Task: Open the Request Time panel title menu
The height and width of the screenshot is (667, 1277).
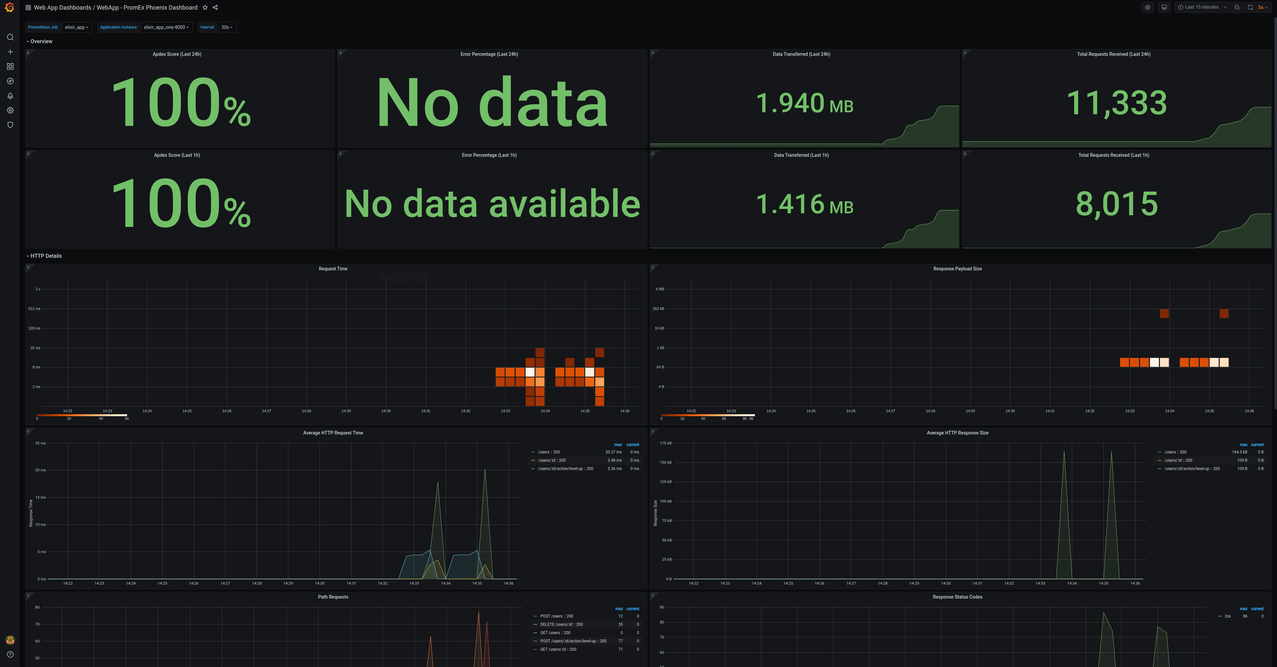Action: [333, 268]
